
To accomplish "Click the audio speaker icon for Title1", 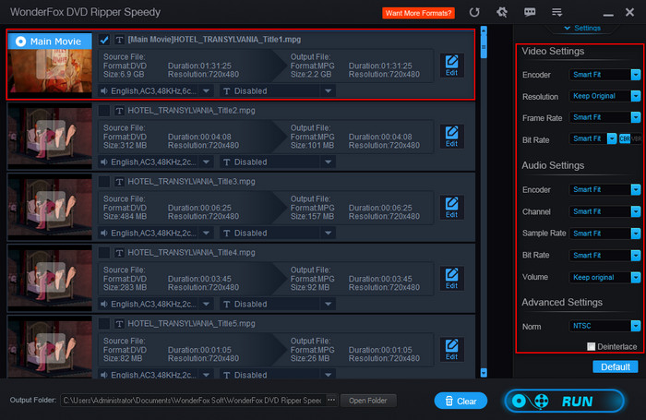I will point(104,91).
